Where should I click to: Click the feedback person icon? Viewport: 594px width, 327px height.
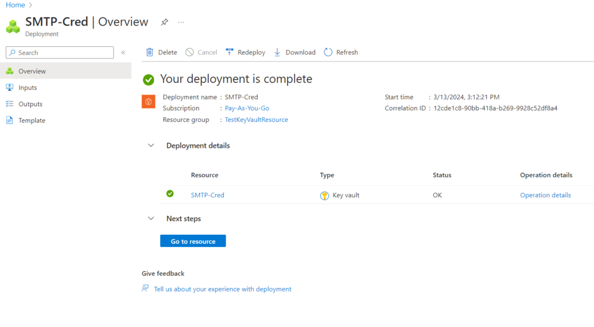(x=146, y=289)
